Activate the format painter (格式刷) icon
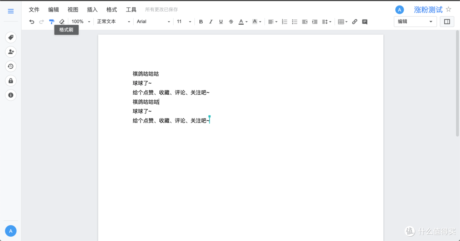Screen dimensions: 460x241 pos(52,22)
